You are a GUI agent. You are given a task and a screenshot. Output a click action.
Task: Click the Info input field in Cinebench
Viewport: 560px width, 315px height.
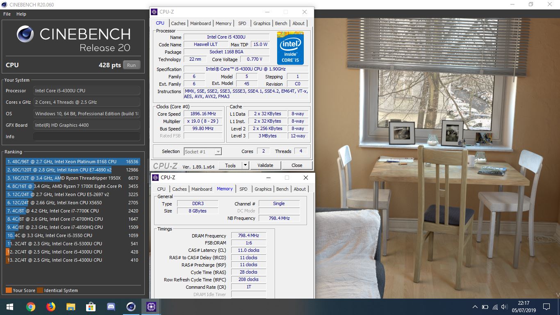(87, 137)
